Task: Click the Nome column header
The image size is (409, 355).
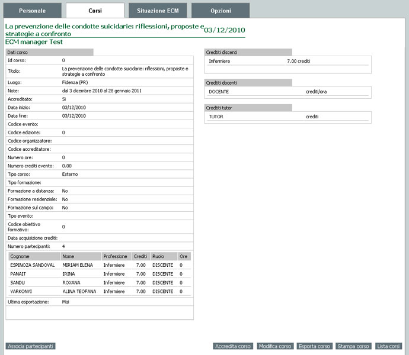Action: (x=81, y=256)
